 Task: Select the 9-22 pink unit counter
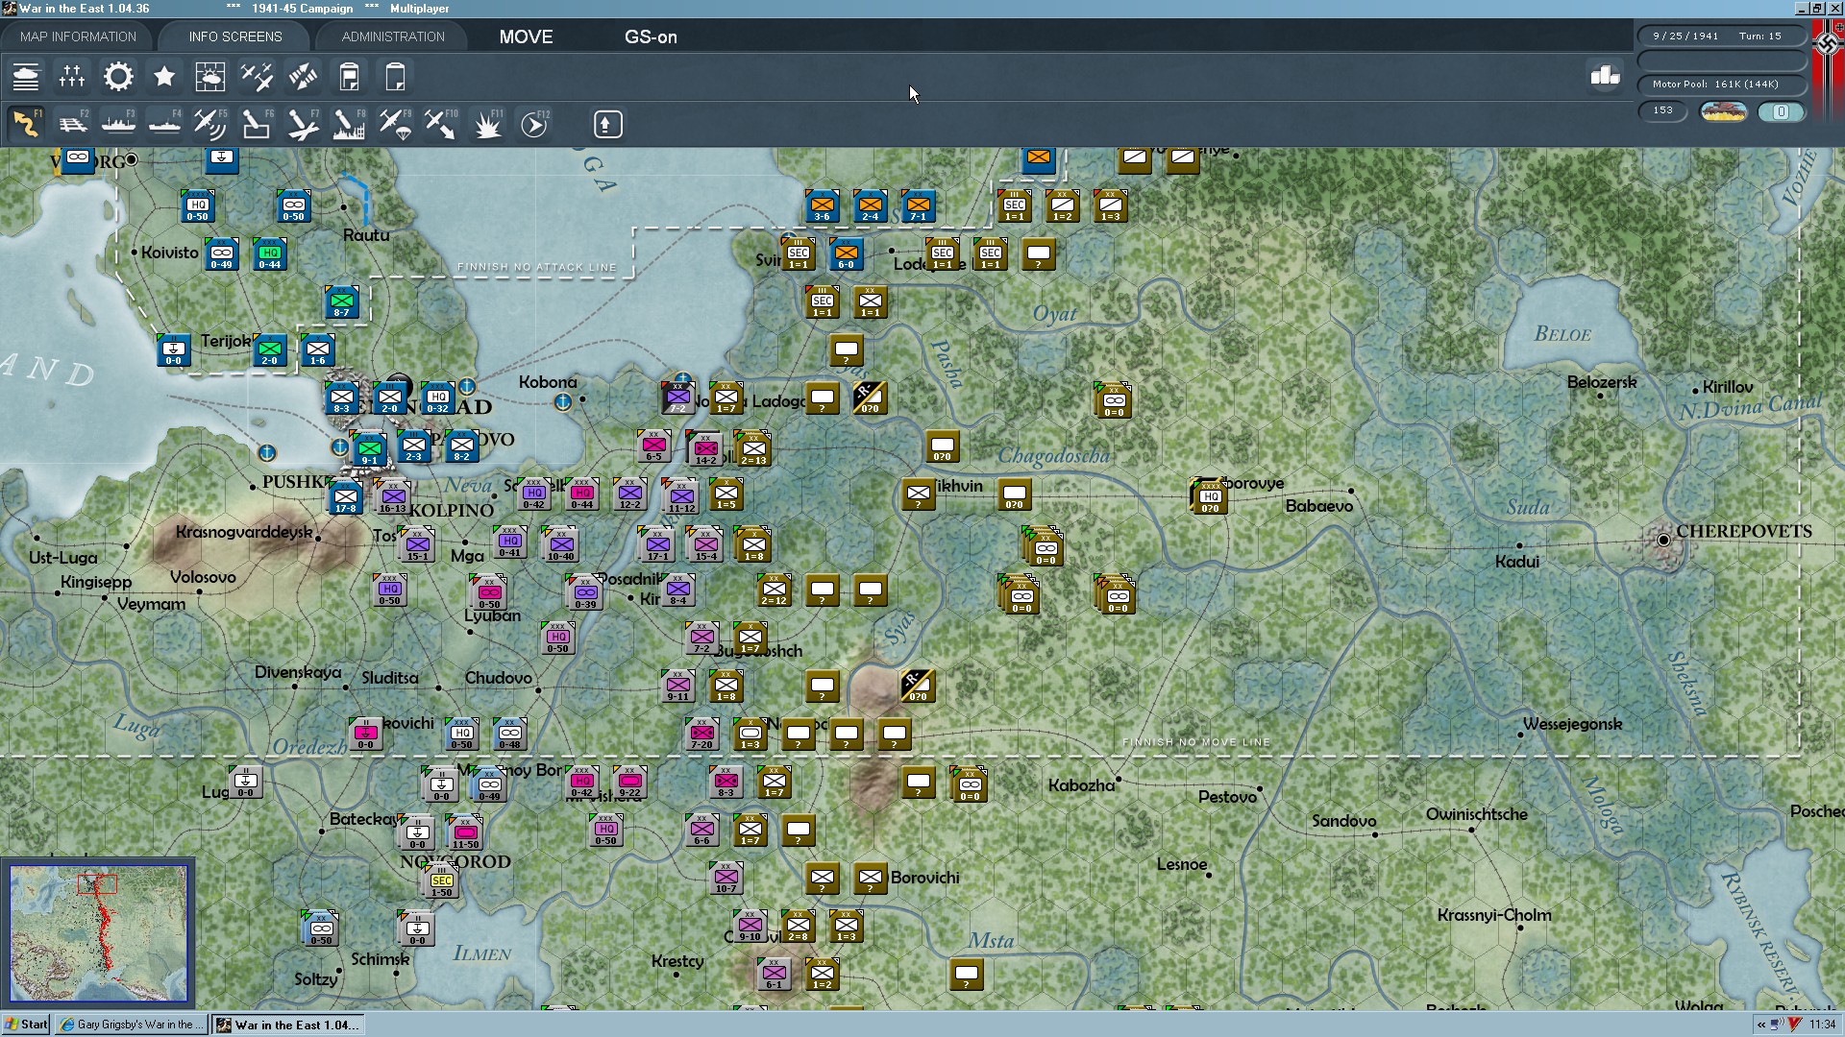point(629,784)
